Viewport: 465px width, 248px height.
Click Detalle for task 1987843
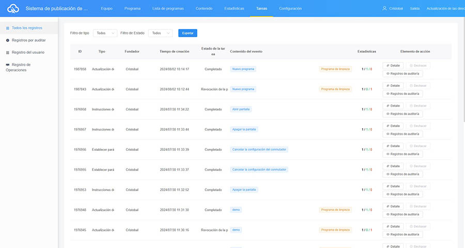393,86
